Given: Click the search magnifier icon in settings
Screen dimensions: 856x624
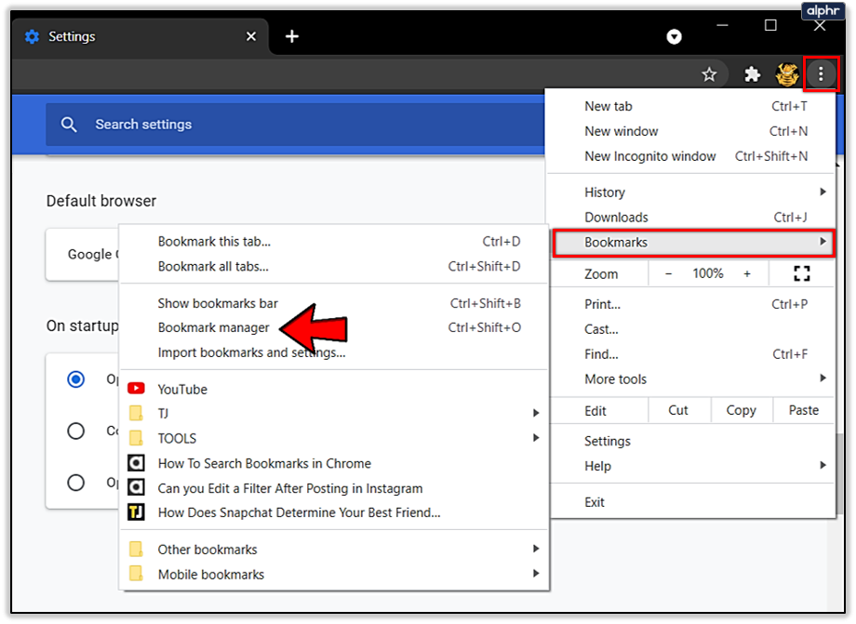Looking at the screenshot, I should click(69, 125).
